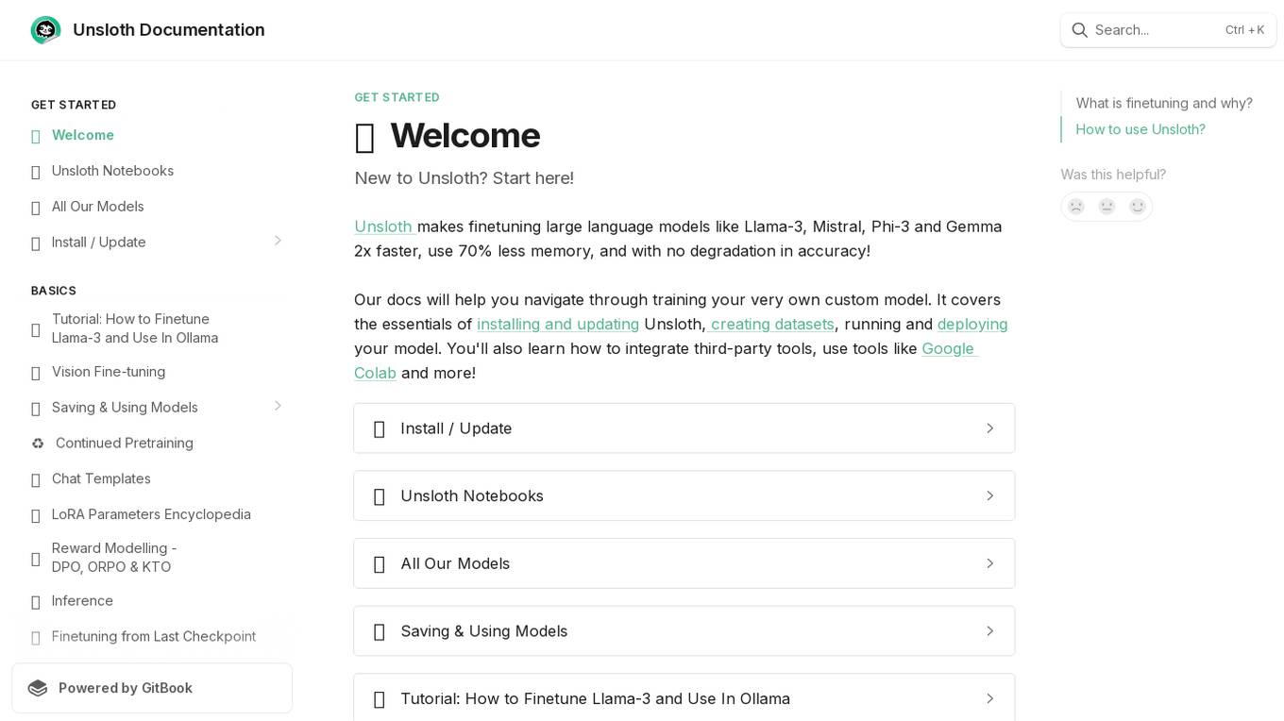Click icon beside Unsloth Notebooks sidebar item
This screenshot has height=721, width=1284.
pos(36,172)
